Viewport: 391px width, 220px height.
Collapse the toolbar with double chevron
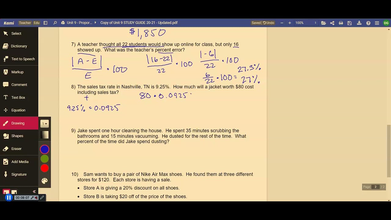click(x=34, y=192)
